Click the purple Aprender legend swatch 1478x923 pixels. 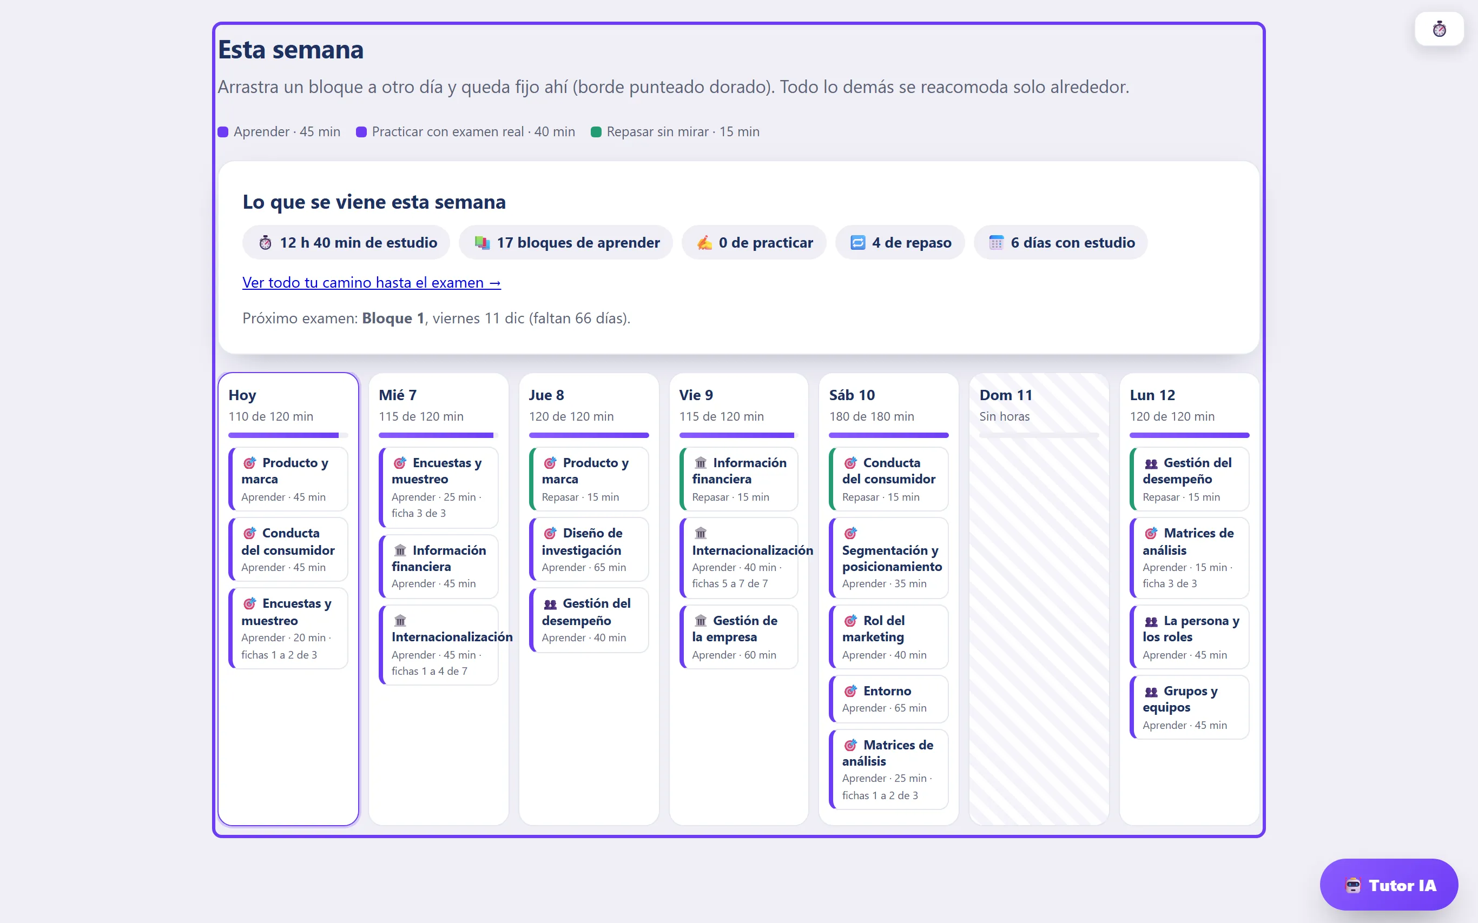[223, 132]
